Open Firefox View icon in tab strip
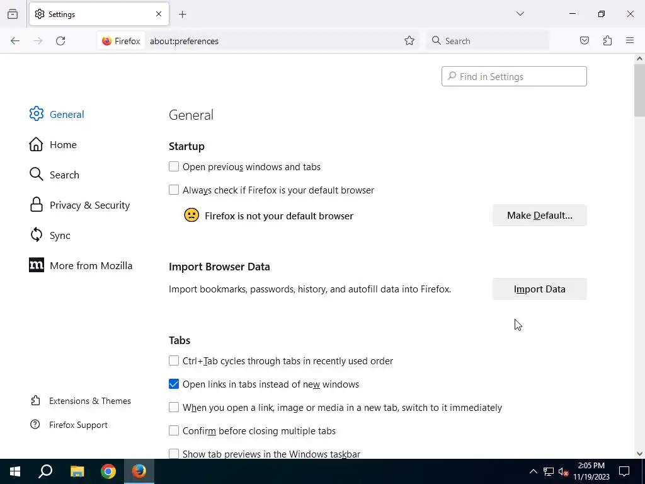Screen dimensions: 645x484 coord(13,14)
